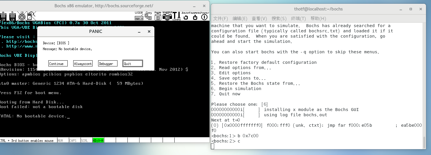
Task: Click '6. Begin simulation' in terminal
Action: pyautogui.click(x=236, y=89)
